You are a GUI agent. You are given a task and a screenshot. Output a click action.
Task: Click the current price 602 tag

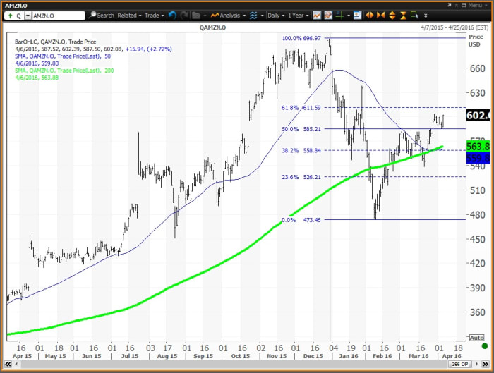[478, 115]
